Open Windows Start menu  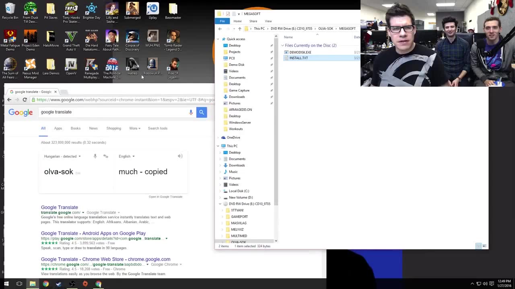6,284
